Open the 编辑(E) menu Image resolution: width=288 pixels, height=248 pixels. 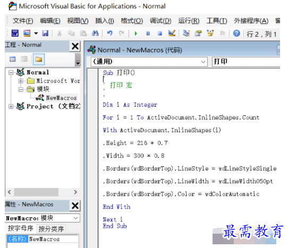pyautogui.click(x=50, y=21)
